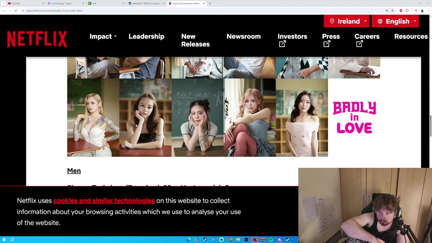Click the external link icon under Press
Viewport: 432px width, 243px height.
click(327, 44)
